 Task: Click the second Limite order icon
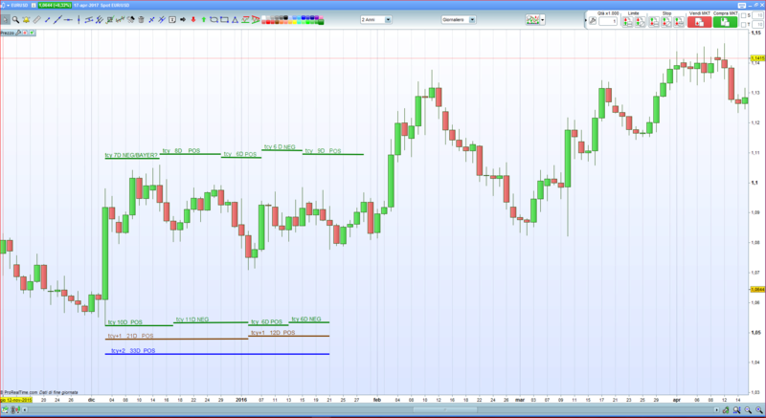pos(640,21)
